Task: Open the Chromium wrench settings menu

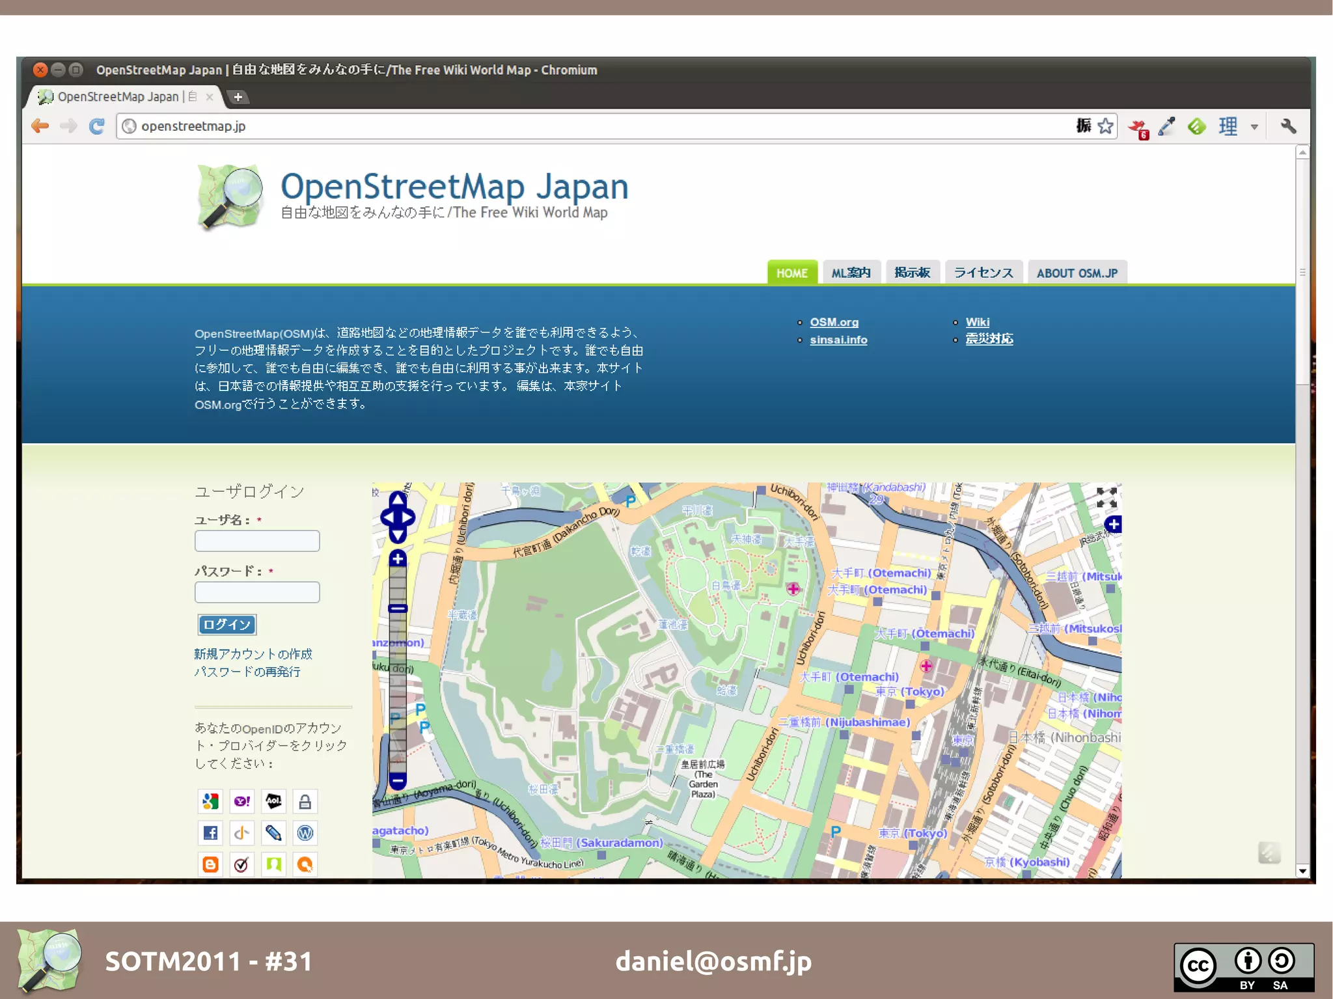Action: [x=1288, y=126]
